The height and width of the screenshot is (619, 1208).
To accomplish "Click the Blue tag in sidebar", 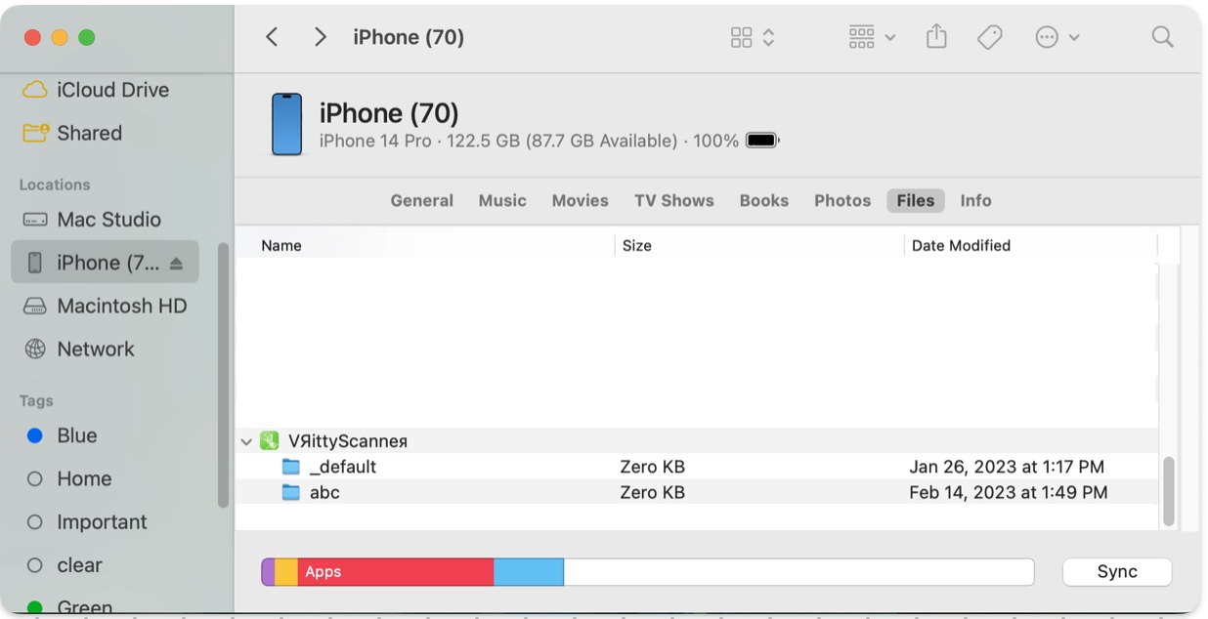I will pos(76,435).
